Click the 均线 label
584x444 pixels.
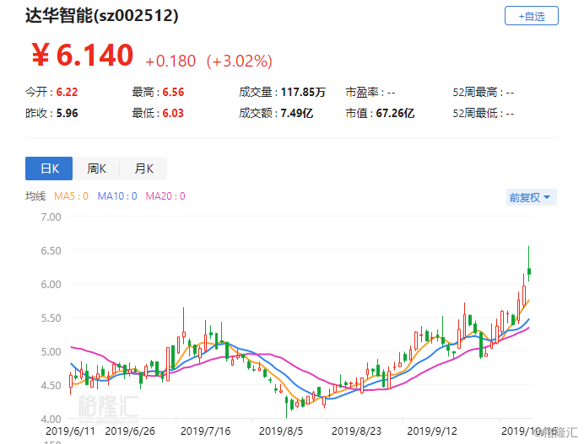coord(35,196)
